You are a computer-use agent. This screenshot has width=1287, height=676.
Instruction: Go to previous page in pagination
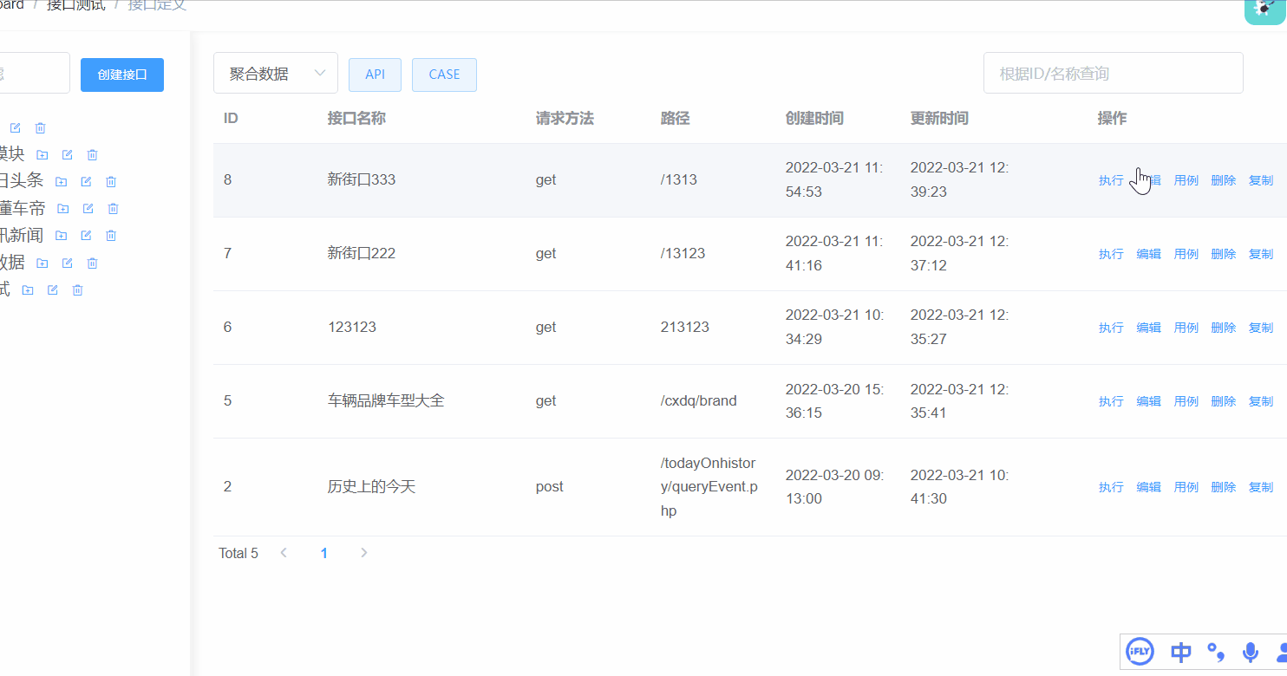(284, 553)
